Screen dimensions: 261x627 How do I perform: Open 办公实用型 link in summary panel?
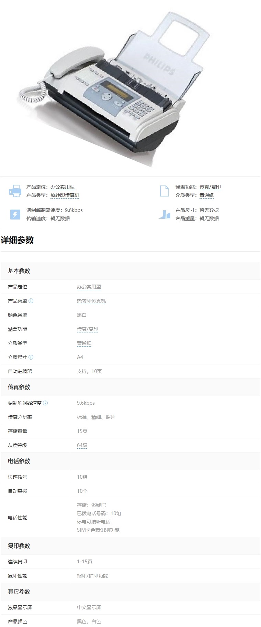[x=63, y=187]
